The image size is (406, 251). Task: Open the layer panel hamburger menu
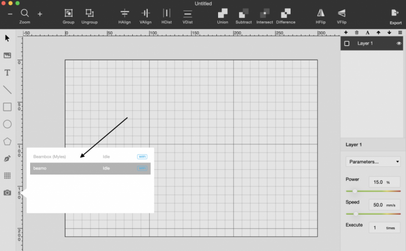pos(399,32)
